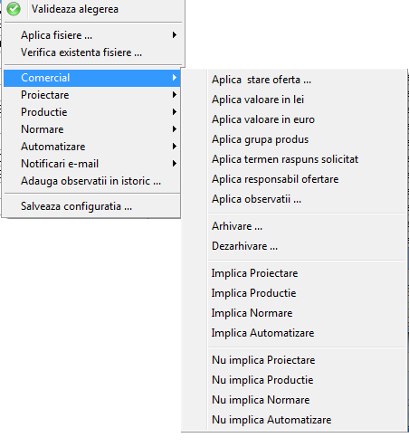Click the green checkmark Valideaza icon
This screenshot has height=447, width=409.
click(14, 9)
